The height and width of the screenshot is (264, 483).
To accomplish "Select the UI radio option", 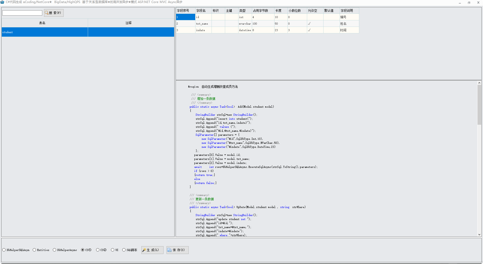I will point(114,250).
